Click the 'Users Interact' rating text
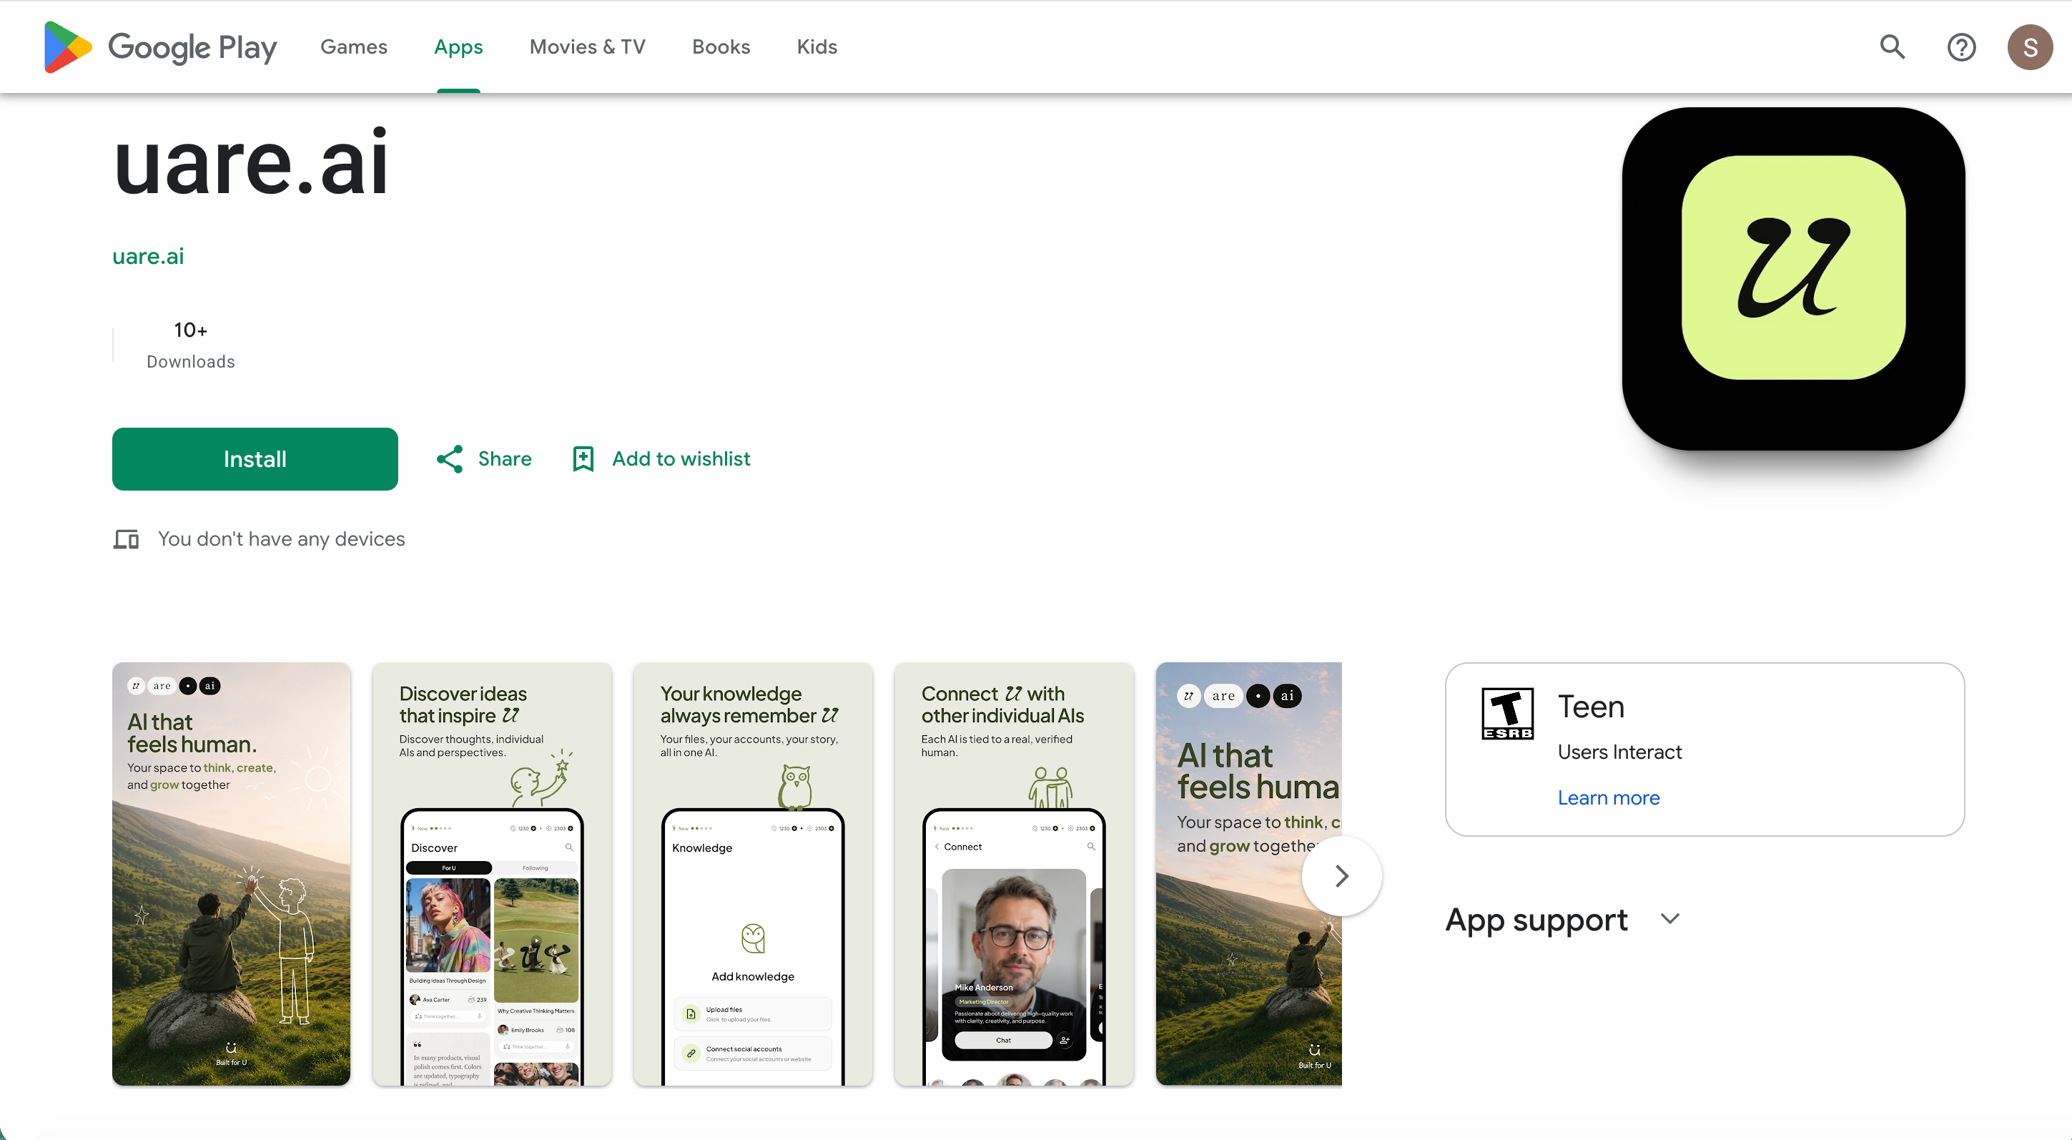Screen dimensions: 2072x1140 pos(1619,752)
